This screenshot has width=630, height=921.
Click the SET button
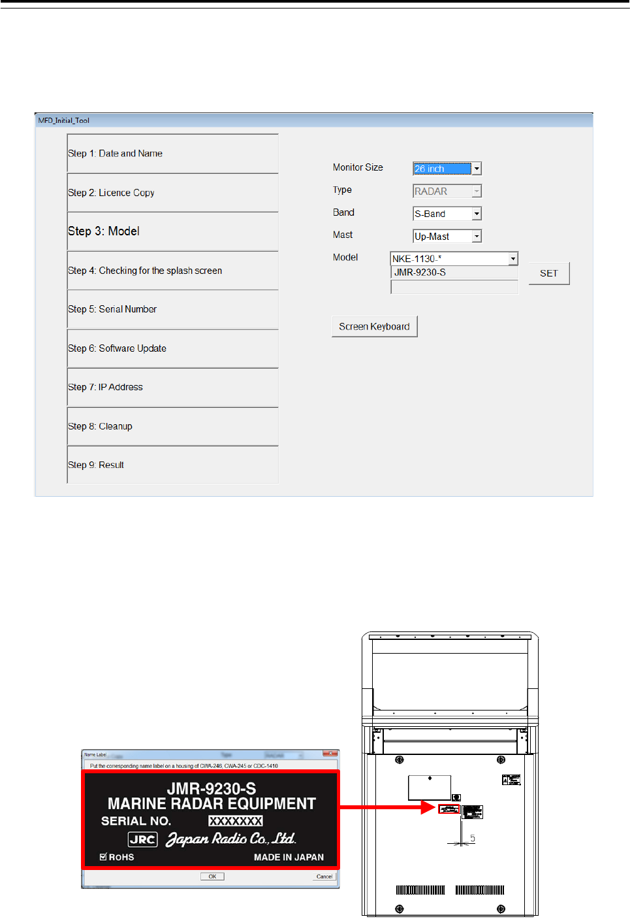[549, 273]
